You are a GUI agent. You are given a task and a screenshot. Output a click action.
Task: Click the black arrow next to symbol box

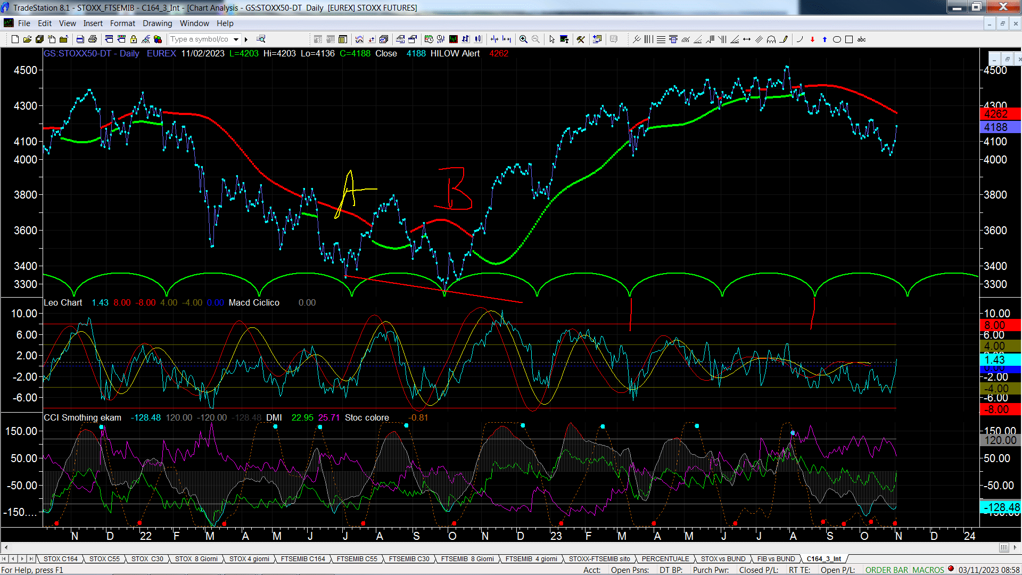[x=246, y=39]
